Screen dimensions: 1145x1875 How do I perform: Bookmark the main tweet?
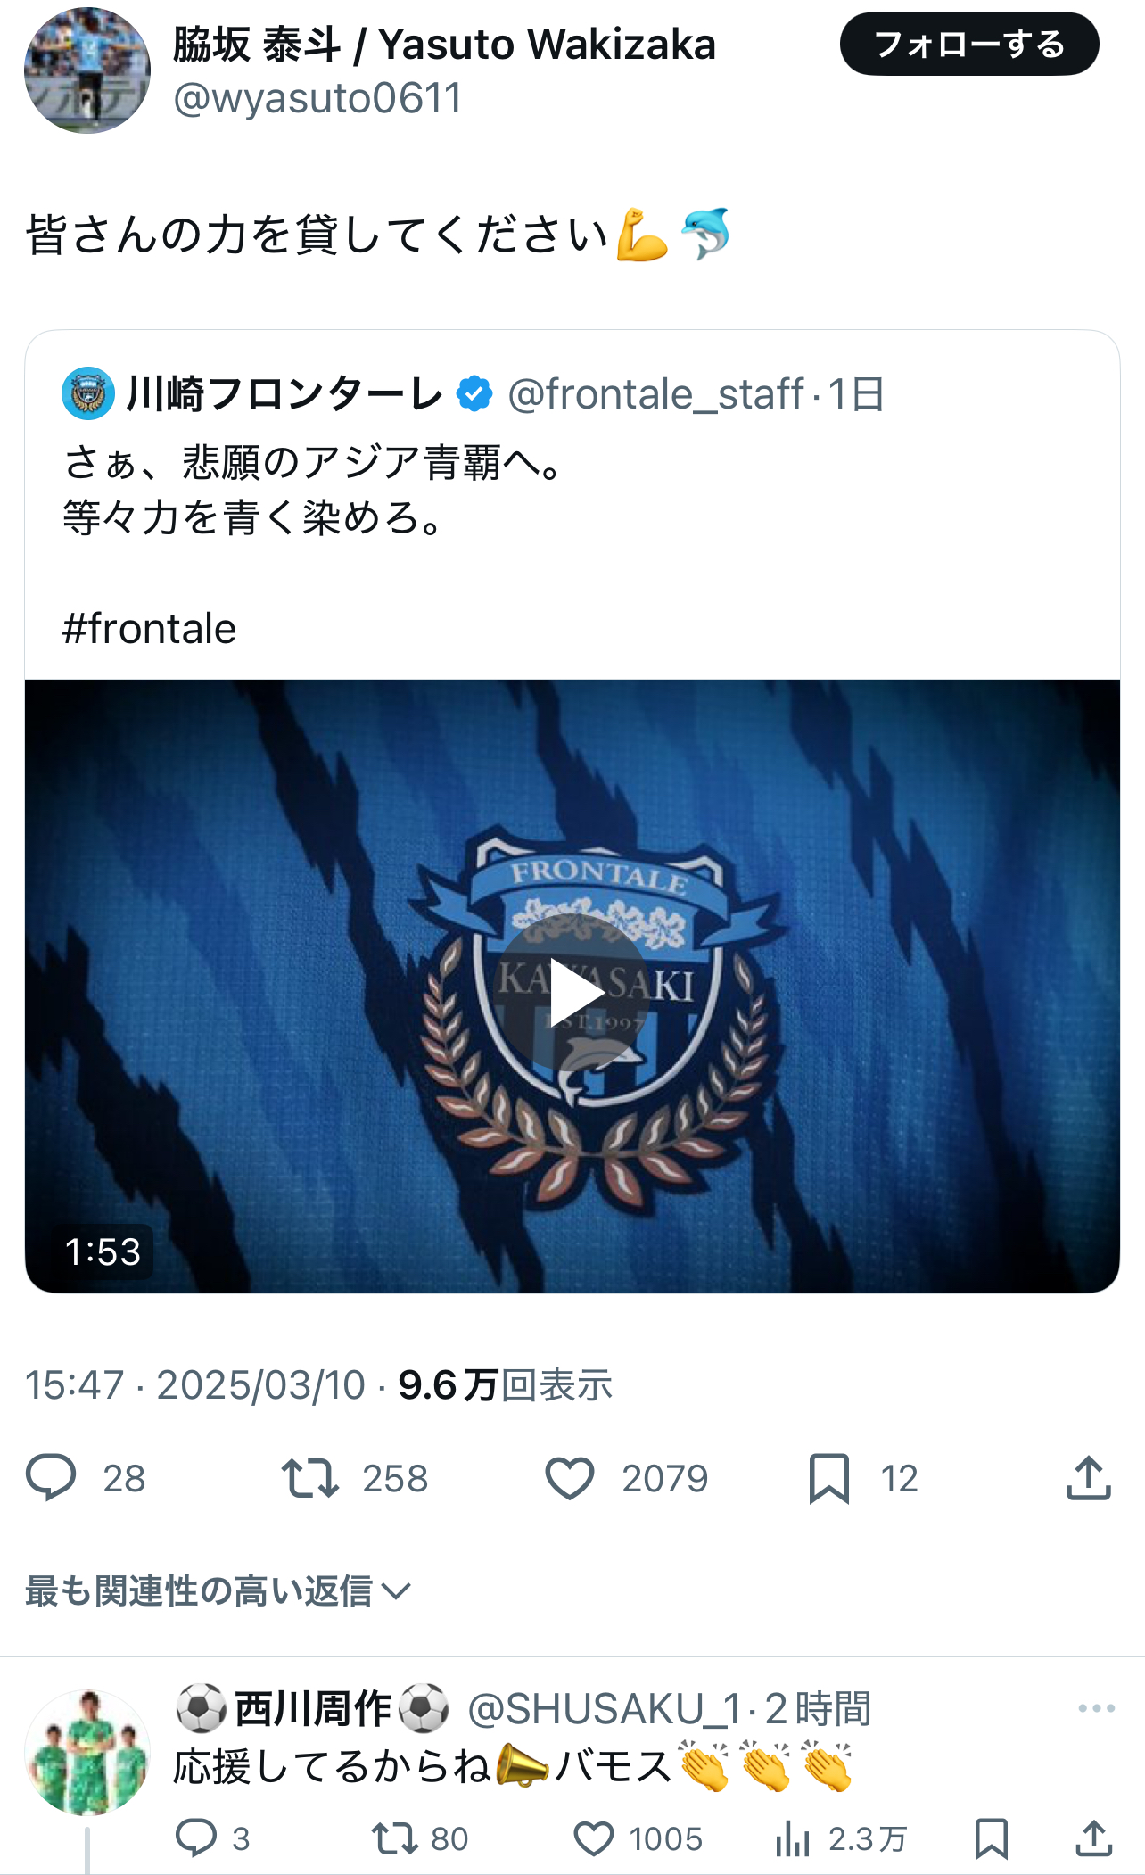click(x=828, y=1477)
